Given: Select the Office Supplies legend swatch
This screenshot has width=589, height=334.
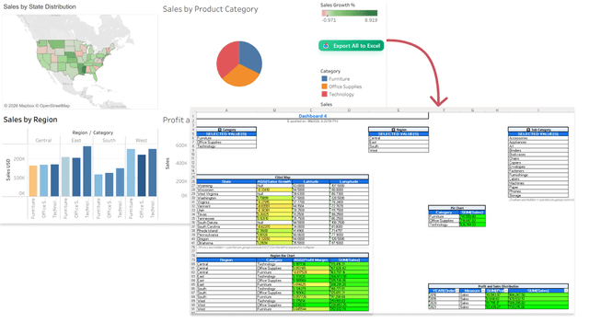Looking at the screenshot, I should coord(325,86).
